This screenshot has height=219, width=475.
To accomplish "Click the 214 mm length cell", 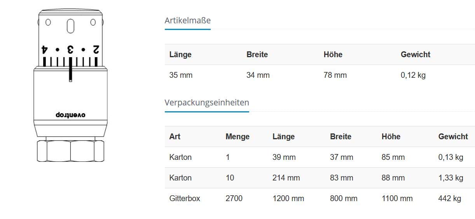I will point(286,178).
